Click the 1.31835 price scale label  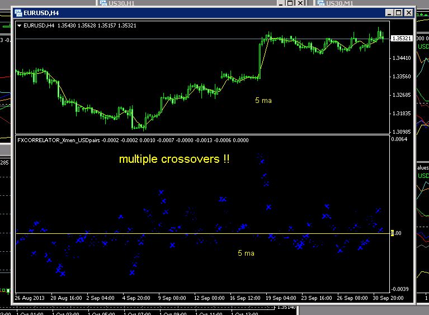point(402,114)
